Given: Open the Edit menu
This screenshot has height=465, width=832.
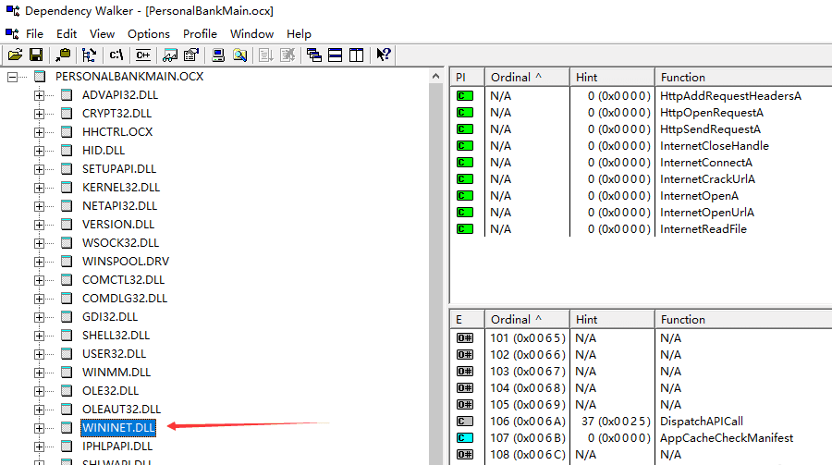Looking at the screenshot, I should click(x=67, y=34).
